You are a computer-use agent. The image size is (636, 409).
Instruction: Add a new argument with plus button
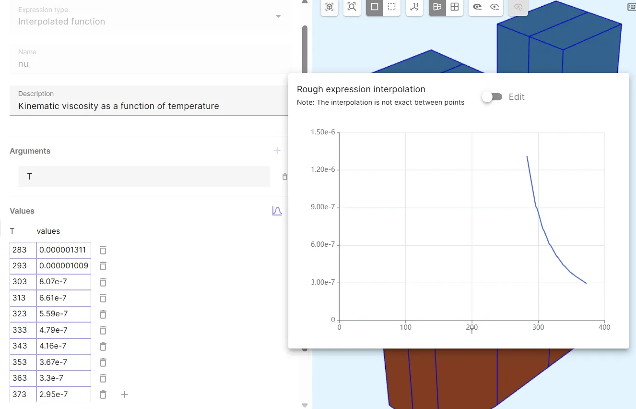click(277, 151)
